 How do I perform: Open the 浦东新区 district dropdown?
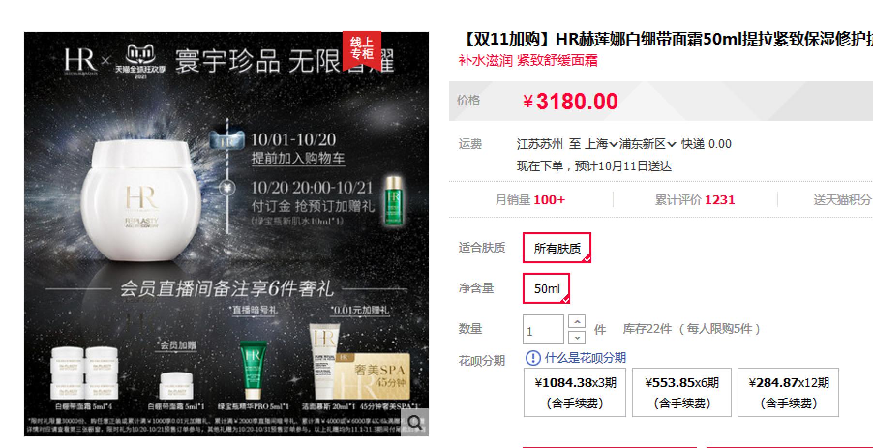[647, 144]
